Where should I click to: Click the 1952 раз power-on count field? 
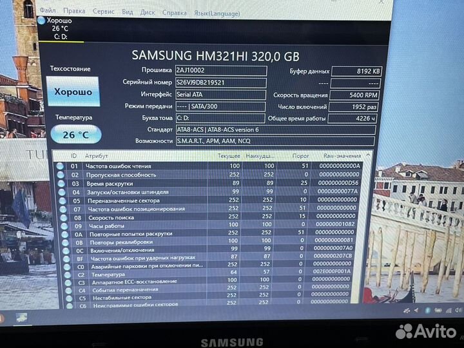pyautogui.click(x=353, y=107)
